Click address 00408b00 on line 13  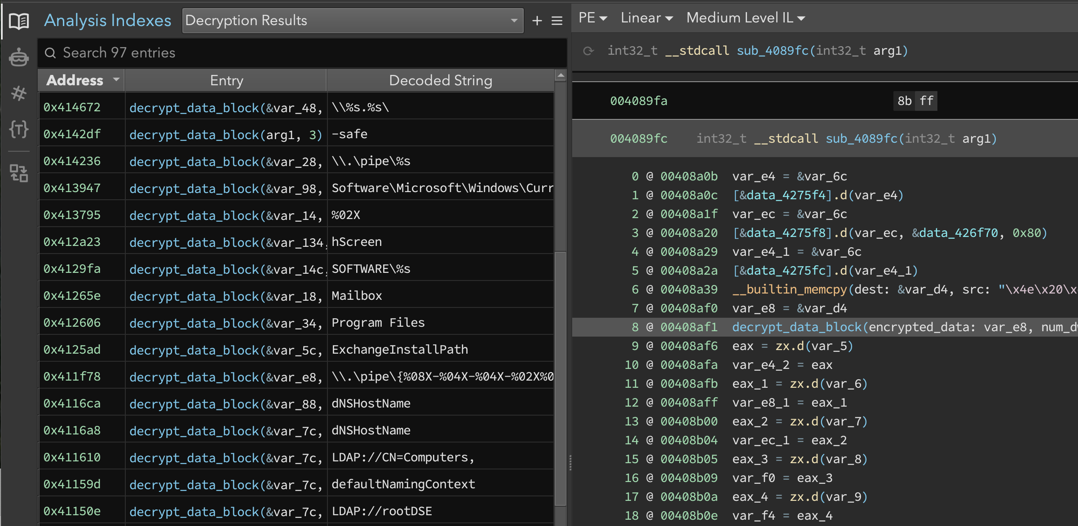(689, 421)
